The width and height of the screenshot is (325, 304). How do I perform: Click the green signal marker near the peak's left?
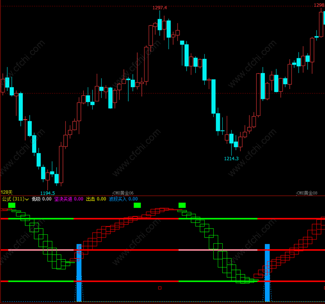point(137,206)
